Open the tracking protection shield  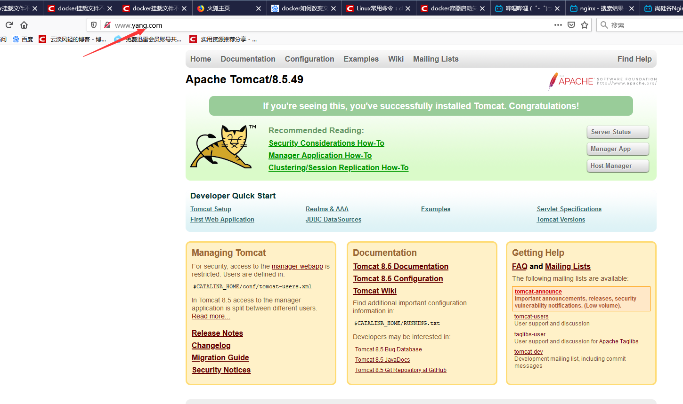click(94, 25)
